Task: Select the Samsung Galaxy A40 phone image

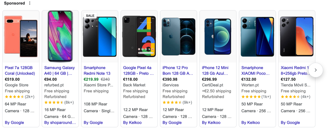Action: click(60, 37)
